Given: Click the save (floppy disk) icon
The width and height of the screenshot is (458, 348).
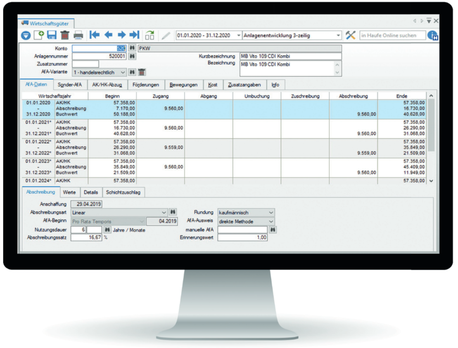Looking at the screenshot, I should click(52, 35).
